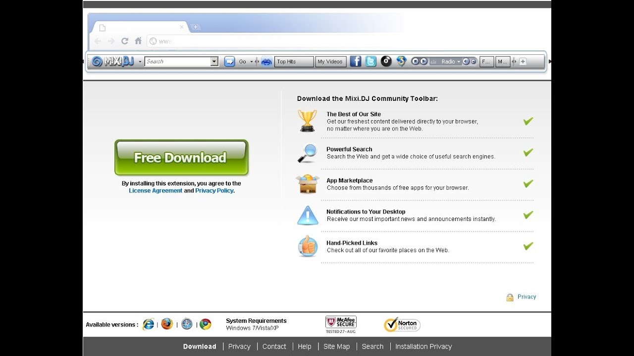Select the Internet Explorer version icon
This screenshot has width=634, height=356.
coord(148,324)
